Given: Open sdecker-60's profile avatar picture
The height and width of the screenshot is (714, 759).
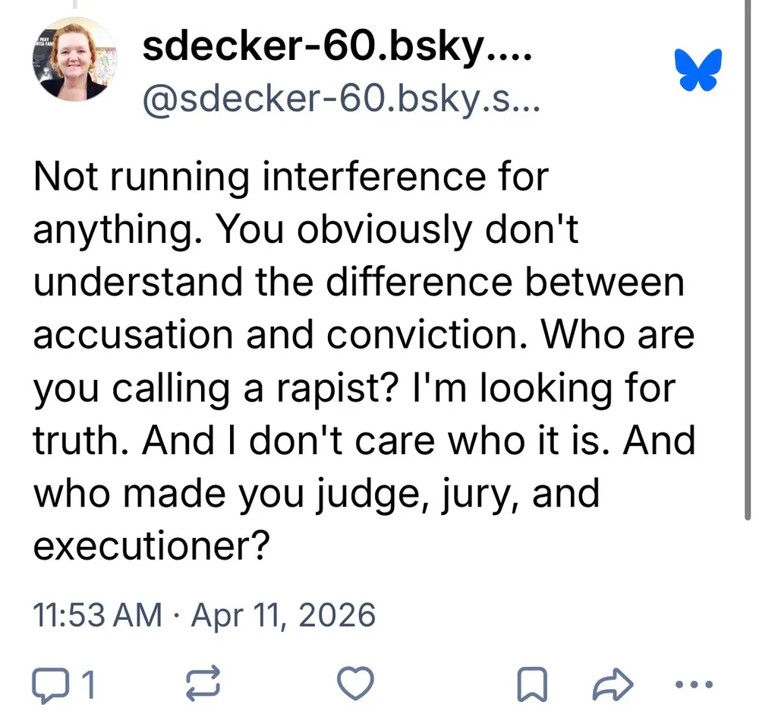Looking at the screenshot, I should pyautogui.click(x=74, y=60).
